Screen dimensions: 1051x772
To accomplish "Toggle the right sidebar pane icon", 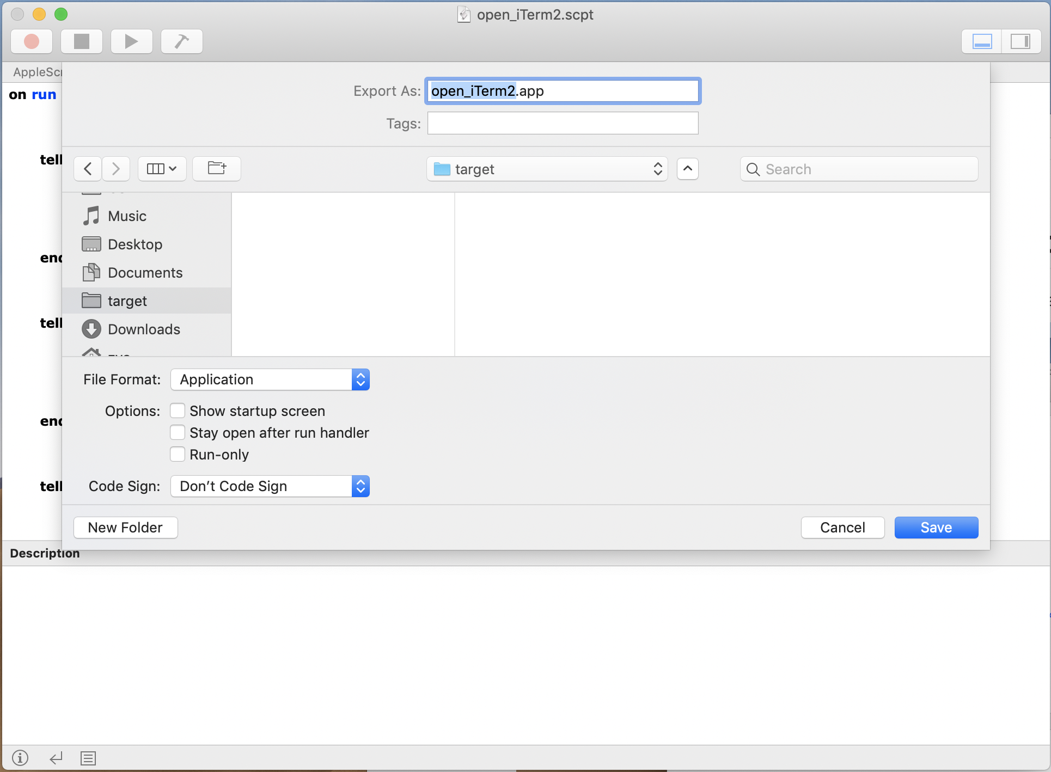I will [x=1020, y=41].
